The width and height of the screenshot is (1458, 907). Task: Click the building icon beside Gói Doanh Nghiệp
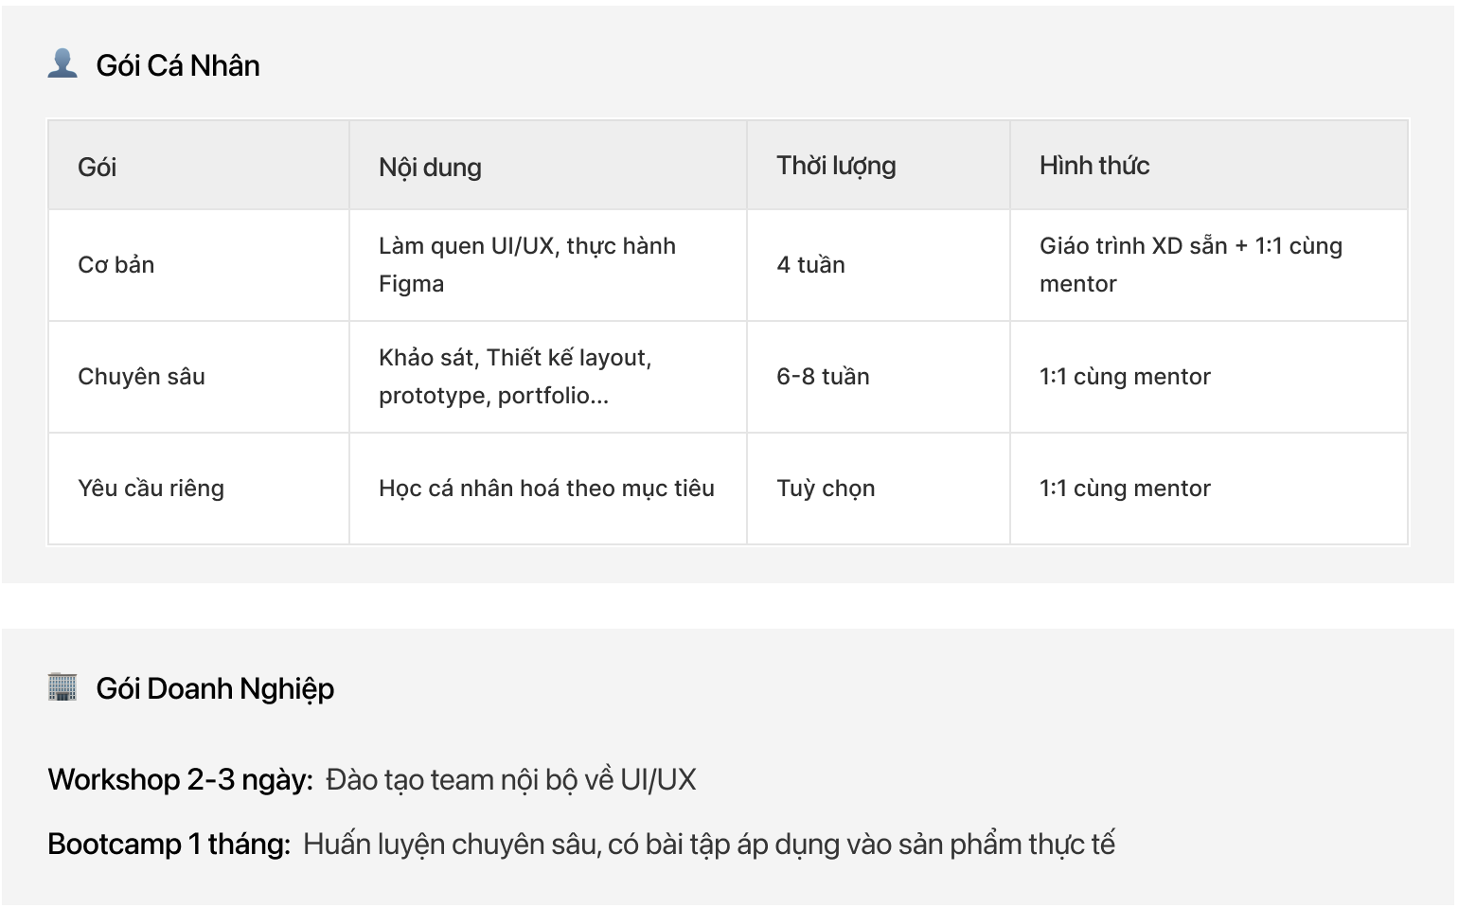pyautogui.click(x=62, y=686)
